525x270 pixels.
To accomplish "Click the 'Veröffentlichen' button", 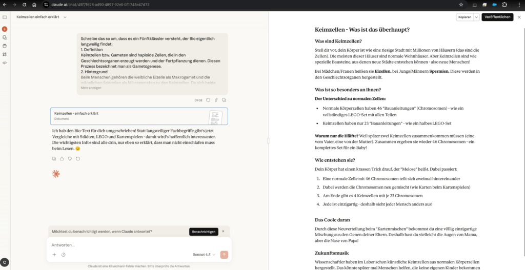I will point(497,17).
